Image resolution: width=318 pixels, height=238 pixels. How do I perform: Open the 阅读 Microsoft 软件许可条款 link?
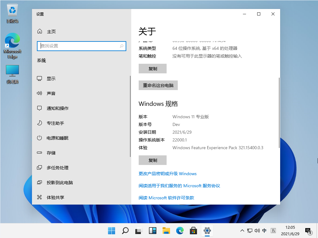coord(166,198)
